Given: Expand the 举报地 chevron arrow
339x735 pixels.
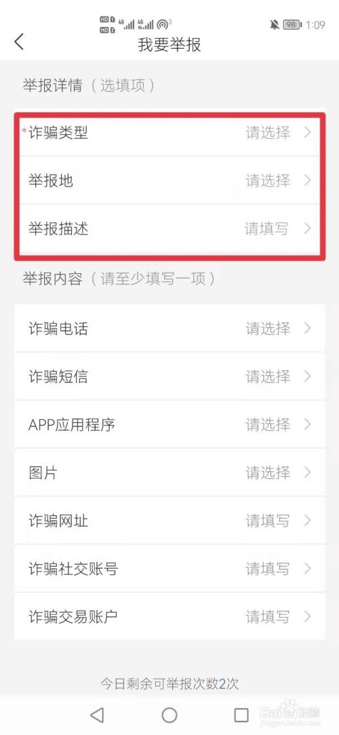Looking at the screenshot, I should 308,180.
